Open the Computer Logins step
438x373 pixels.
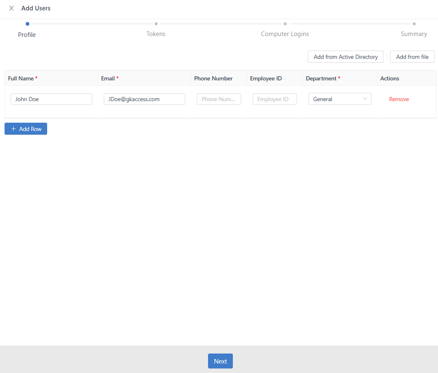[285, 34]
